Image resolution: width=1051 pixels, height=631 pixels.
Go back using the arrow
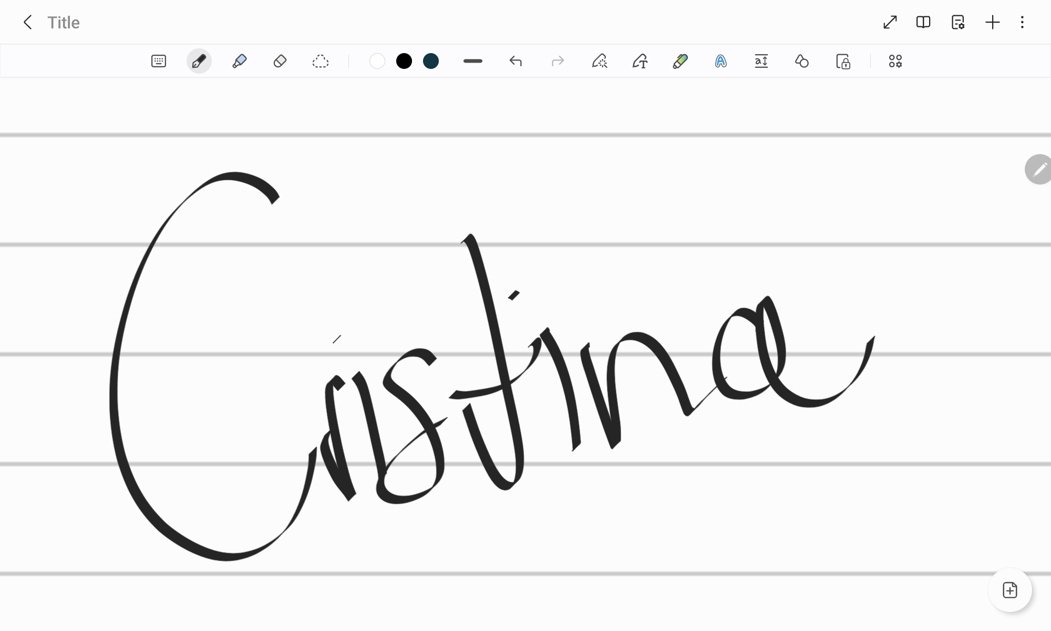pos(28,22)
